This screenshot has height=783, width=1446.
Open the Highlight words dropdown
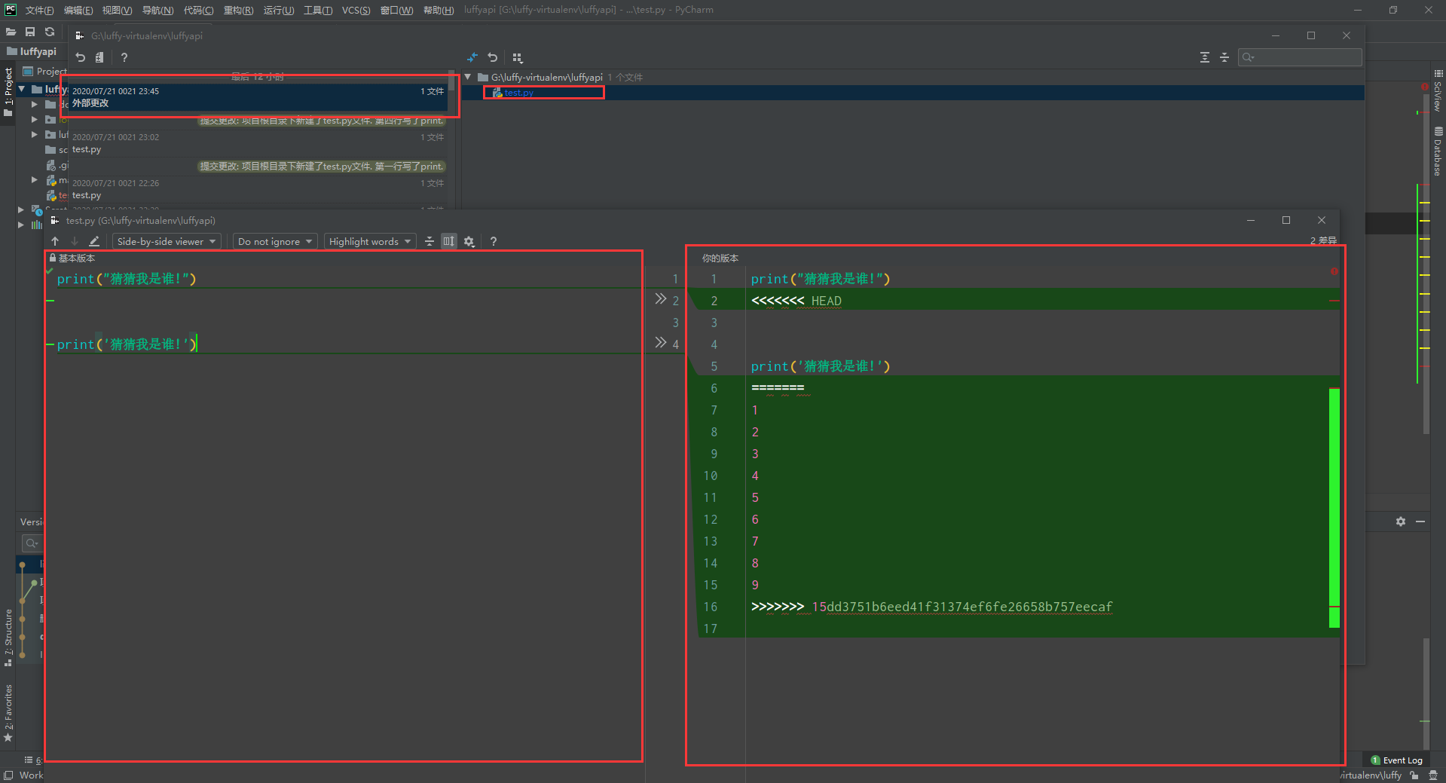pos(369,241)
